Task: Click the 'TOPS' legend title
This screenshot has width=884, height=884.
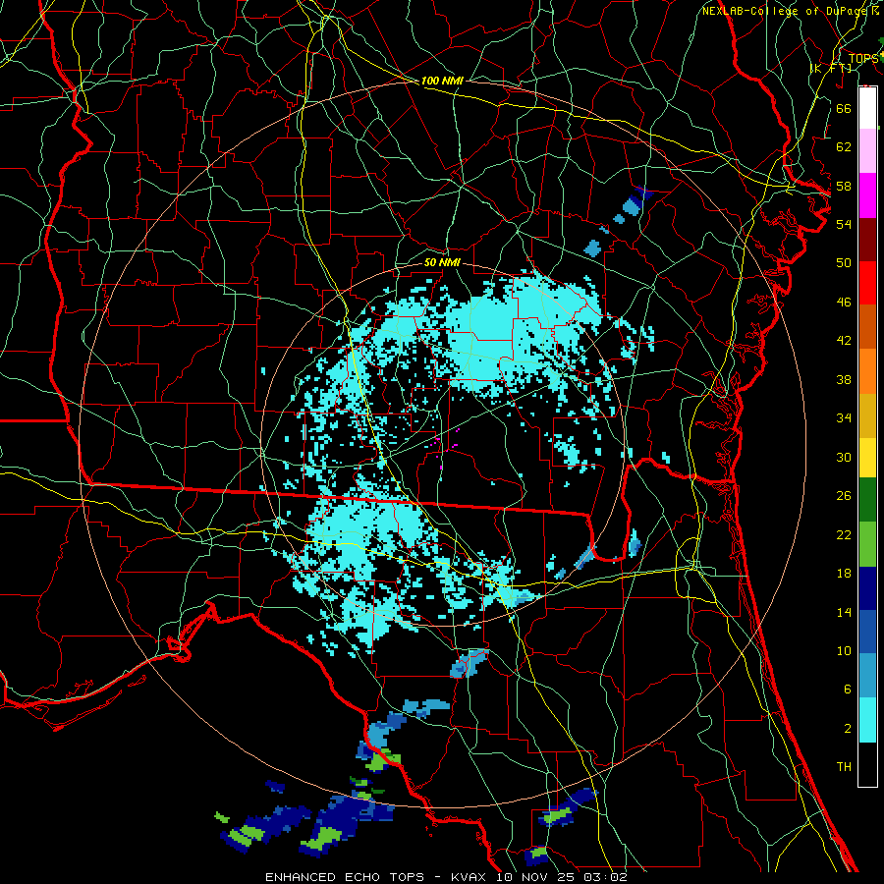Action: [x=862, y=58]
